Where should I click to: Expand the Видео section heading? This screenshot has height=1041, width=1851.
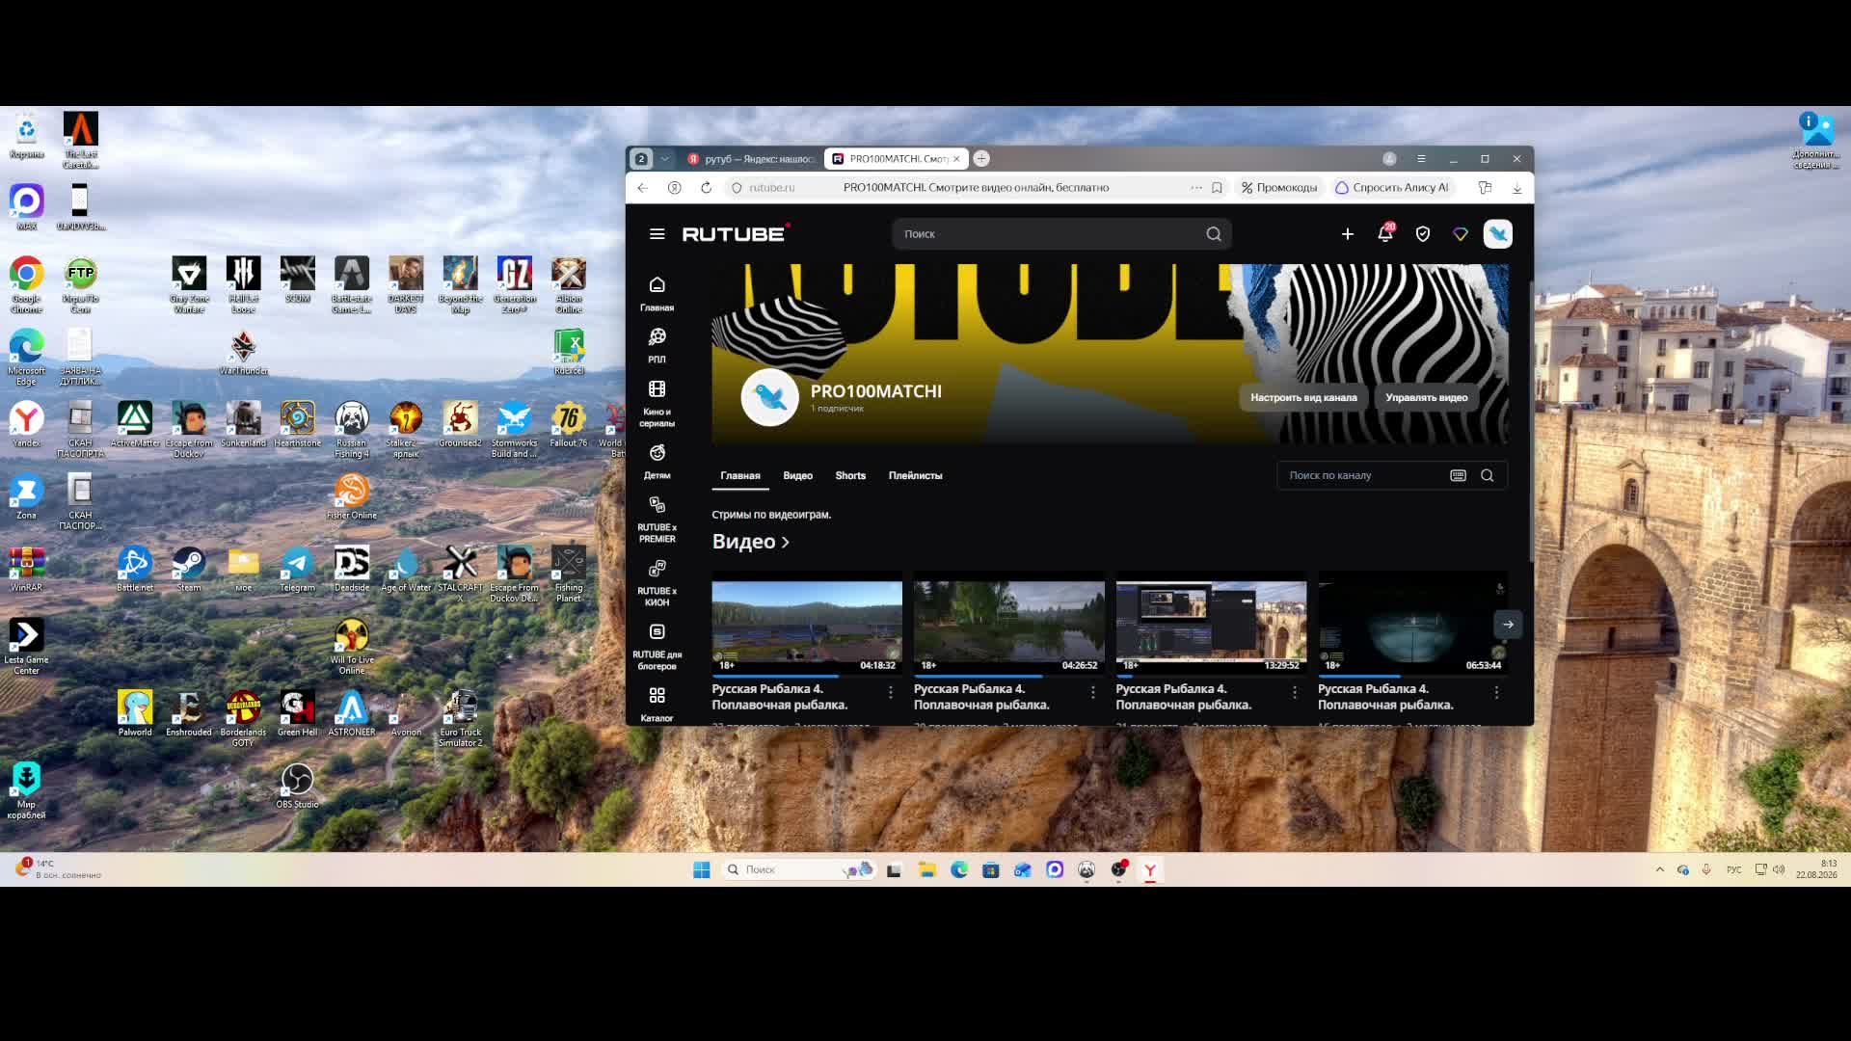(751, 542)
